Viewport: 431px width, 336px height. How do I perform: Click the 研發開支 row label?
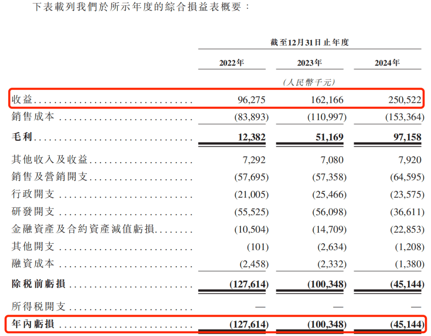click(33, 212)
